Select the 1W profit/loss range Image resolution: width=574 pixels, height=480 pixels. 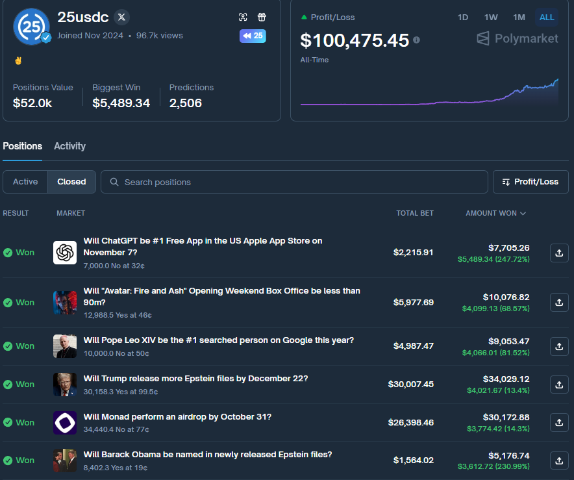(490, 17)
